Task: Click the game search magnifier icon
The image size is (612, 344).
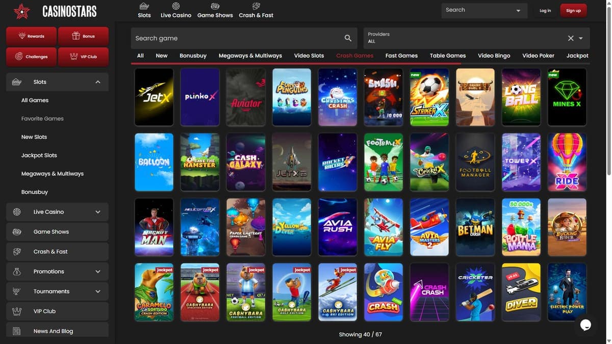Action: 348,38
